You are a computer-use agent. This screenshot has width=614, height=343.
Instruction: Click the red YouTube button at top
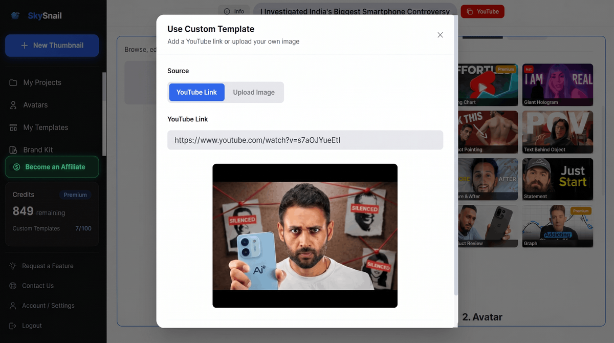(483, 11)
